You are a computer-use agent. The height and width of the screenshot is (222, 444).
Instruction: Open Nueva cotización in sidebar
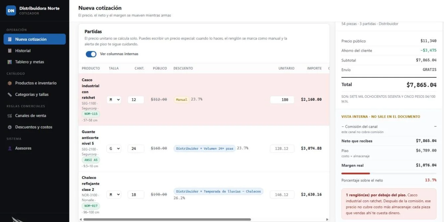[x=35, y=39]
